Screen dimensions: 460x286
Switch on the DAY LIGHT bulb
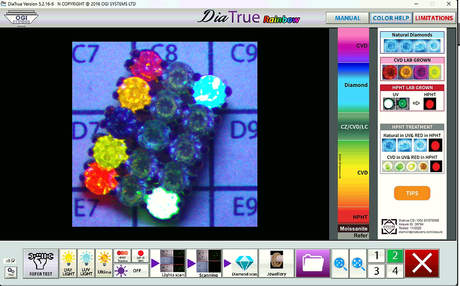(68, 264)
